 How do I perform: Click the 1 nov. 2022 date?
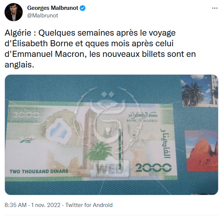(46, 205)
